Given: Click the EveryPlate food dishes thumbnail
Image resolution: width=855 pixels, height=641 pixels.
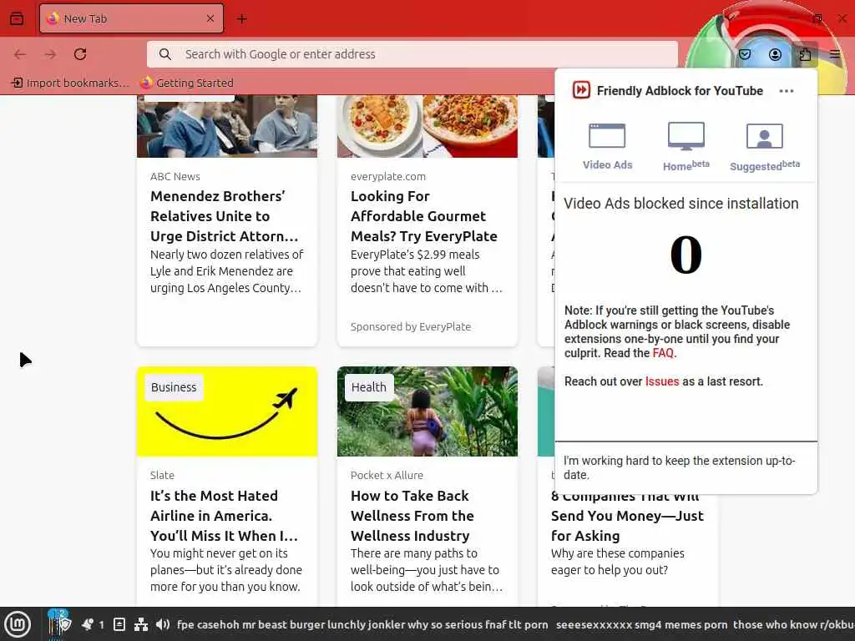Looking at the screenshot, I should (427, 126).
